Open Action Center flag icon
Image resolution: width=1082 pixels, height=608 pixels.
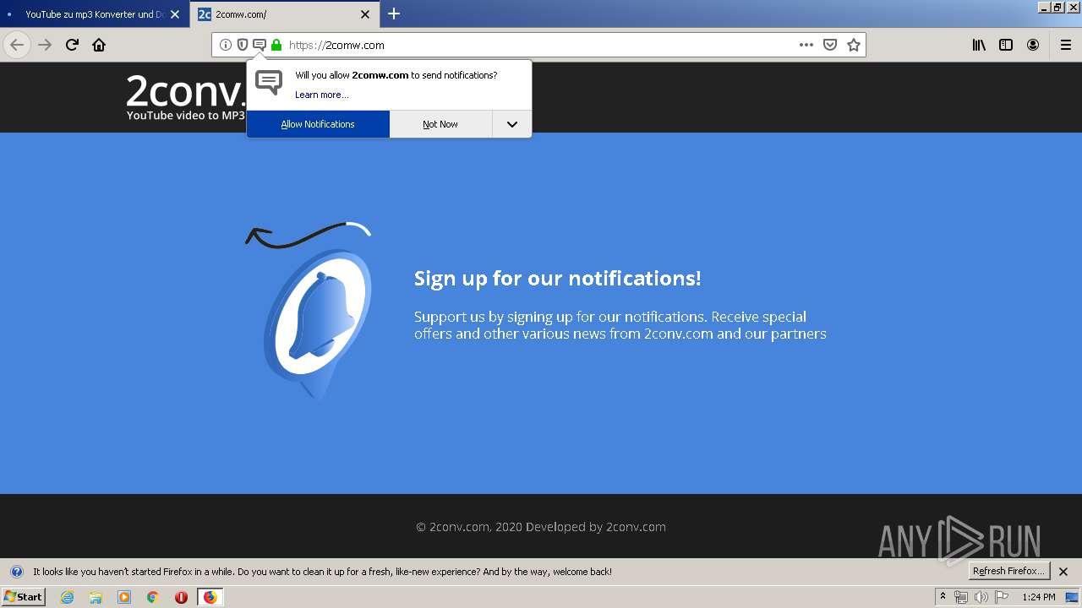point(1002,597)
